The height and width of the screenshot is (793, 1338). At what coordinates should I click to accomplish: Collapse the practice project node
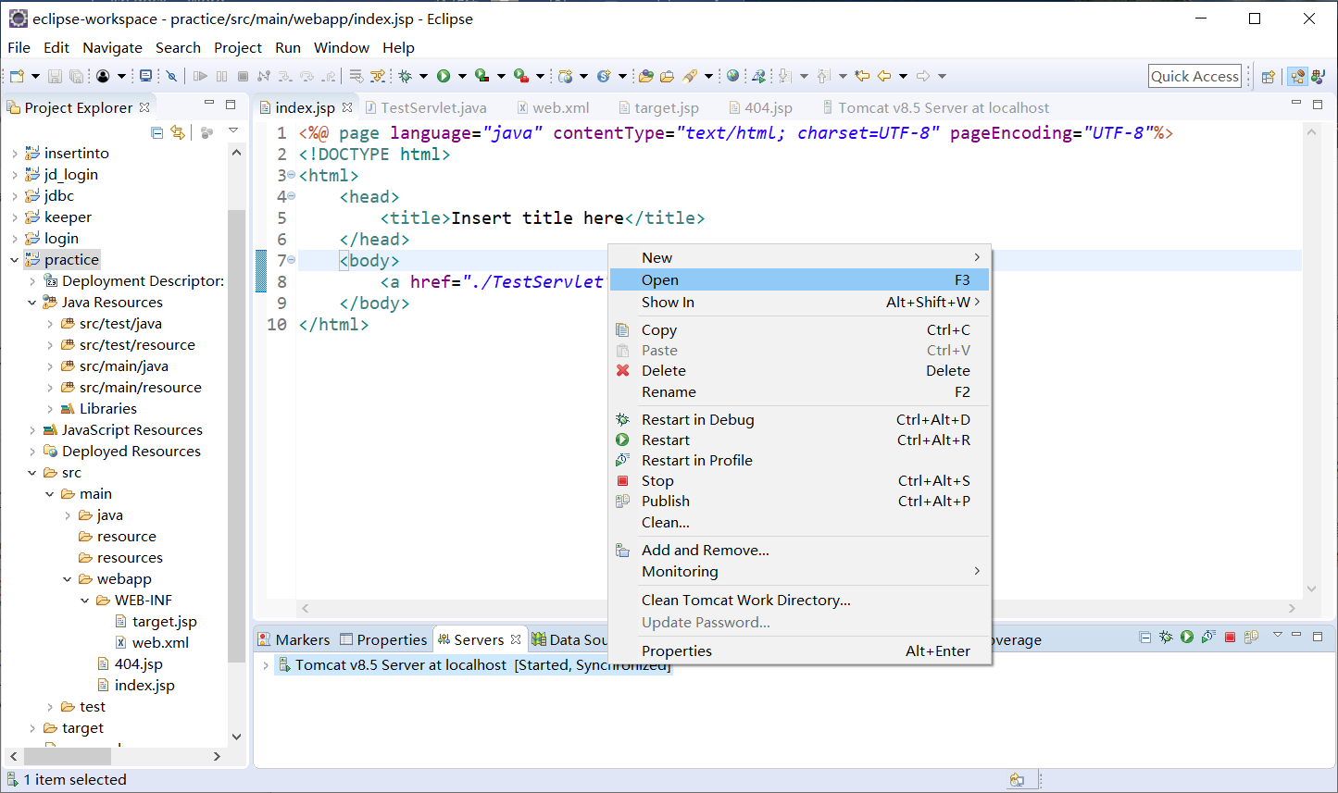tap(14, 260)
